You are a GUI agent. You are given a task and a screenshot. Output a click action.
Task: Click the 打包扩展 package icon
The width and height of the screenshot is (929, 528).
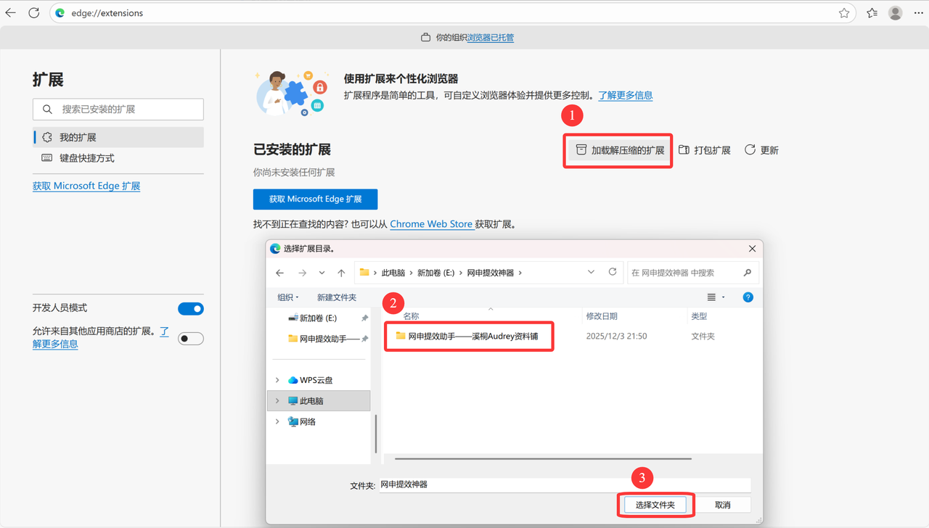click(685, 150)
